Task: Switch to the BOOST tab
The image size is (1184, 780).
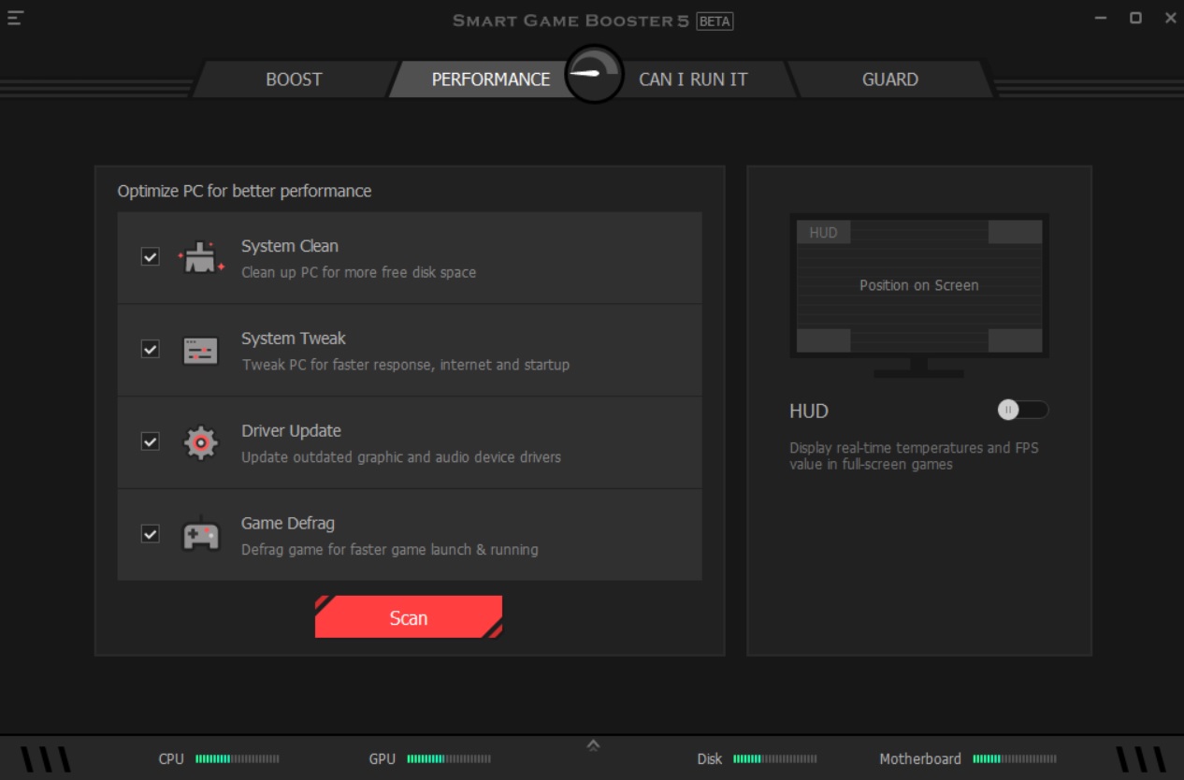Action: click(294, 79)
